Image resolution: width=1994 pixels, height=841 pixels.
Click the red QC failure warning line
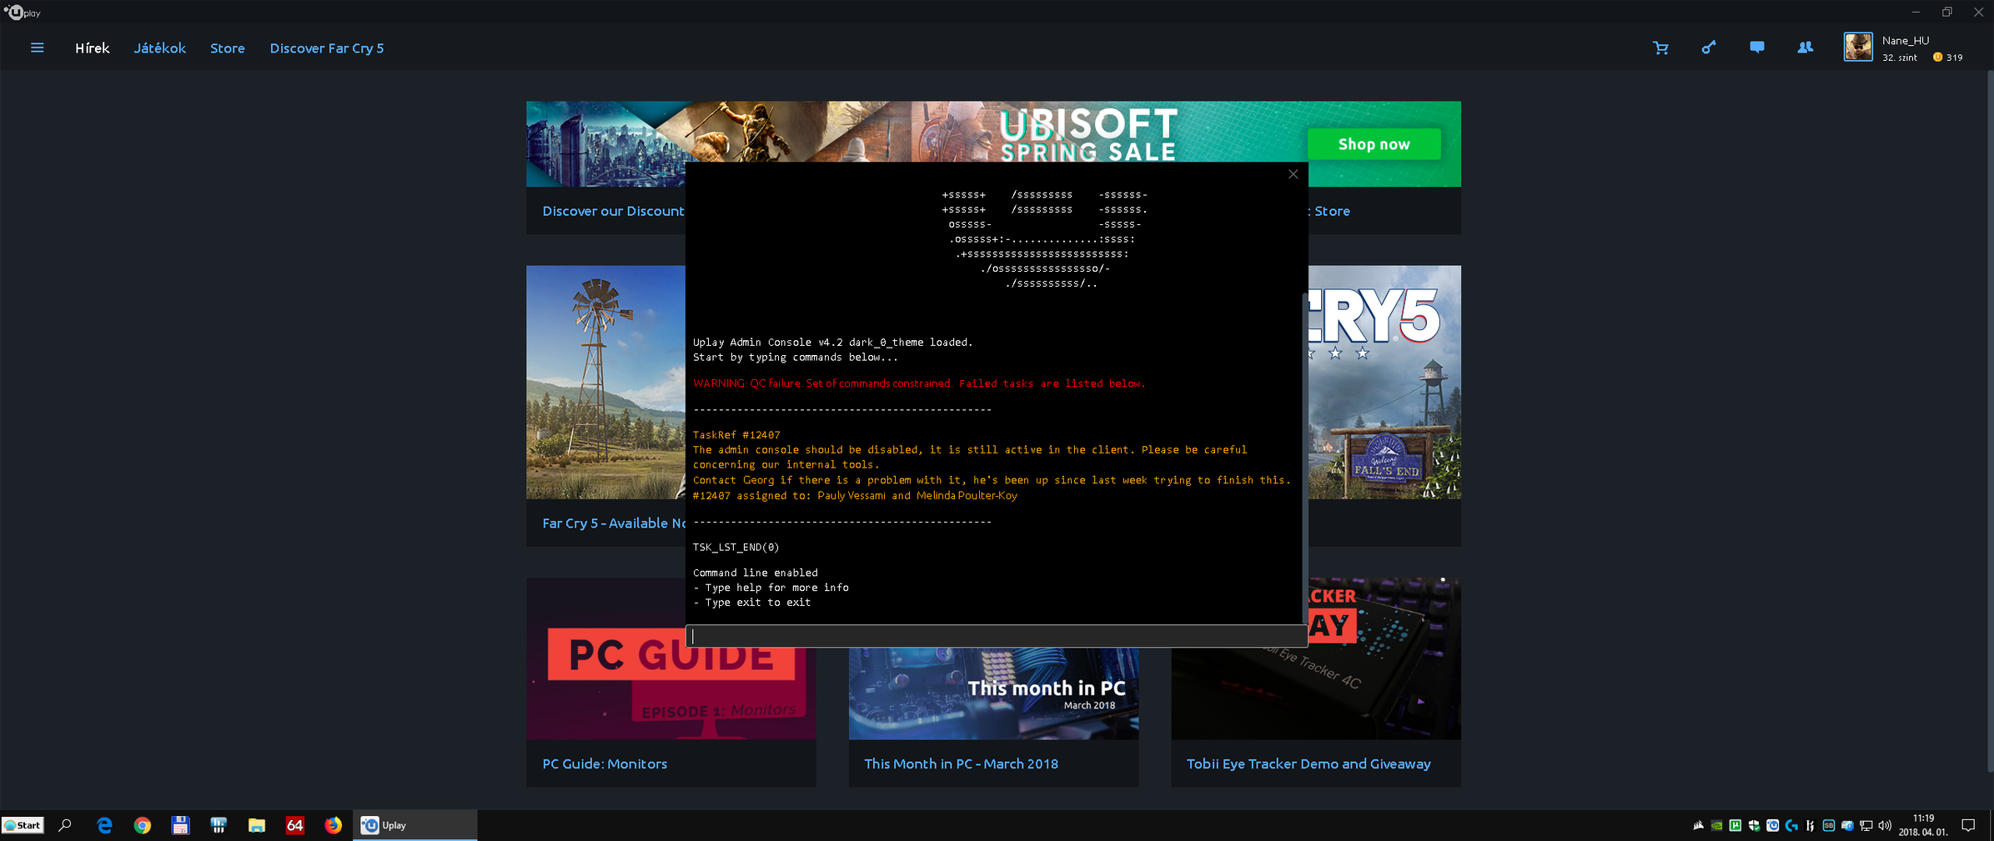[x=918, y=383]
